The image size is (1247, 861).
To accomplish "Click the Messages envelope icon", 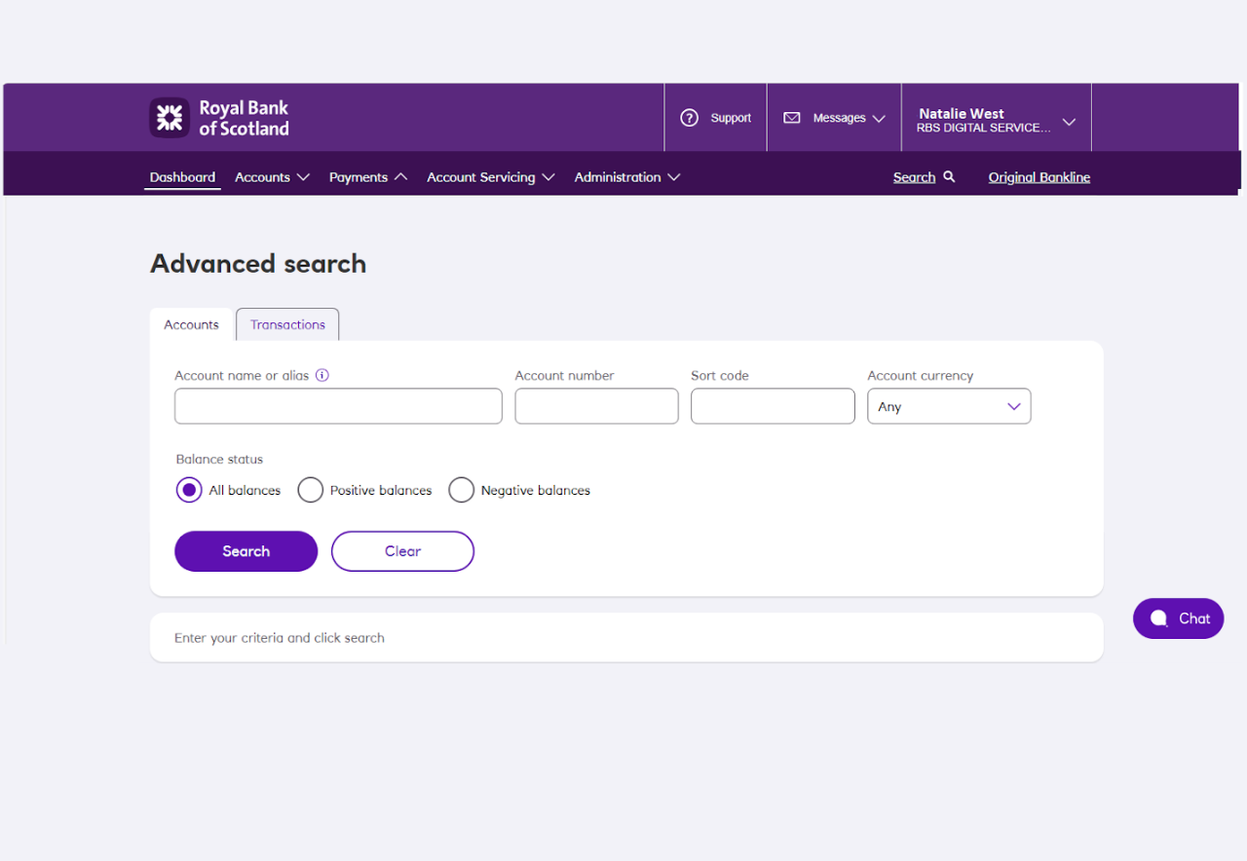I will (794, 117).
